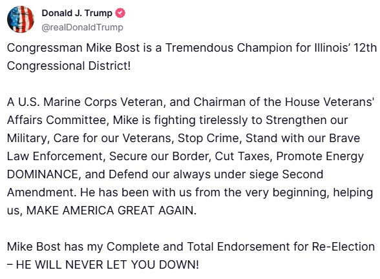Screen dimensions: 380x279
Task: Select the word "Re-Election"
Action: point(343,247)
